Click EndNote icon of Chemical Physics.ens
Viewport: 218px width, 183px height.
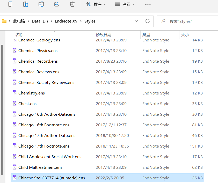[14, 50]
